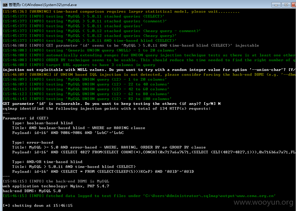
Task: Click the 'UNION query (12) - 22 to 40 columns' line
Action: (x=86, y=84)
